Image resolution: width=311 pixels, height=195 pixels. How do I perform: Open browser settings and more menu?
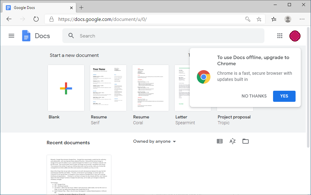point(302,19)
